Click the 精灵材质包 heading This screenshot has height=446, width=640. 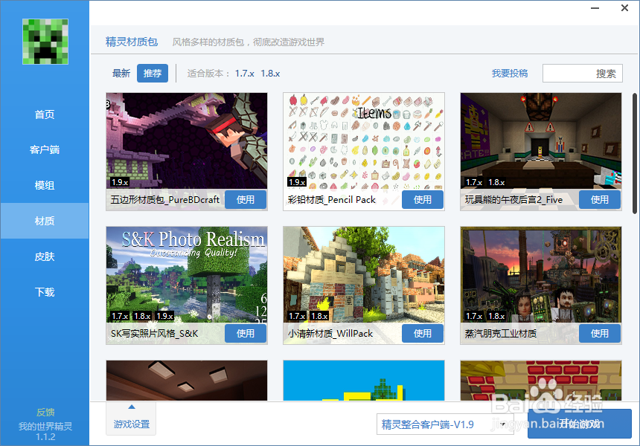[x=132, y=42]
